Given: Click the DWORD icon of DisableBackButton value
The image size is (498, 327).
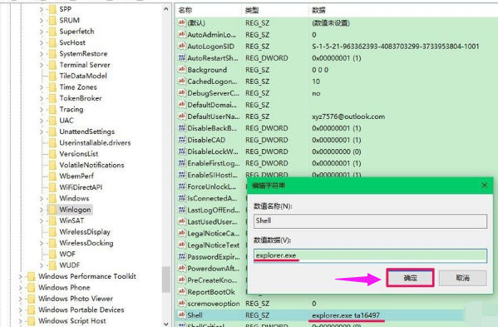Looking at the screenshot, I should (182, 128).
